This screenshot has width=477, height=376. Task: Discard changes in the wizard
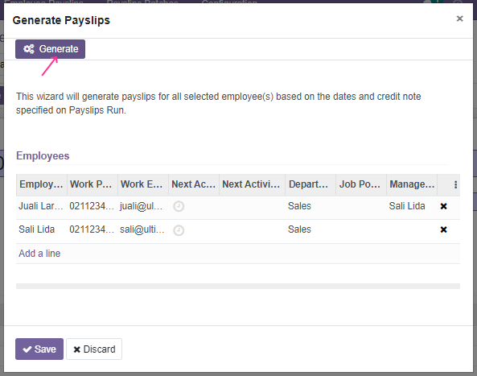(94, 349)
